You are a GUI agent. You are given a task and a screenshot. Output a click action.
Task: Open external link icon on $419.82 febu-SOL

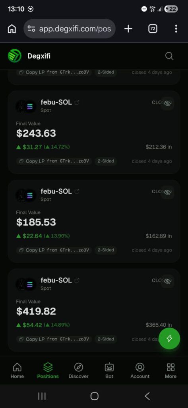[77, 280]
